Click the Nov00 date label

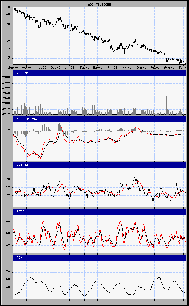click(41, 67)
